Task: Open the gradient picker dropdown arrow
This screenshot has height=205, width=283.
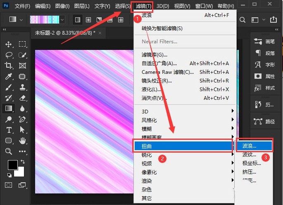Action: point(62,20)
